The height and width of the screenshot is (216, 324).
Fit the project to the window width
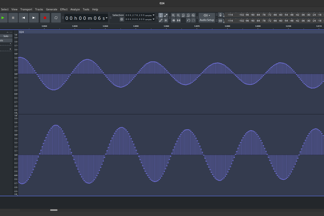(188, 15)
